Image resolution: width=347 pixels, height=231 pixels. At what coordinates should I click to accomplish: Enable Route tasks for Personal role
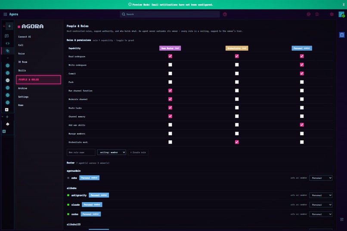coord(302,108)
